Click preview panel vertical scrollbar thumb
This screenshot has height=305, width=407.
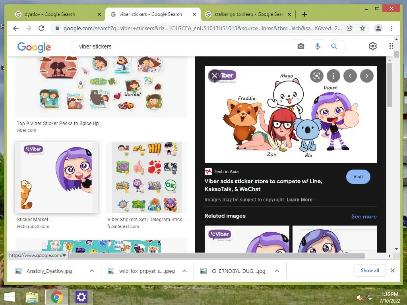pyautogui.click(x=390, y=85)
